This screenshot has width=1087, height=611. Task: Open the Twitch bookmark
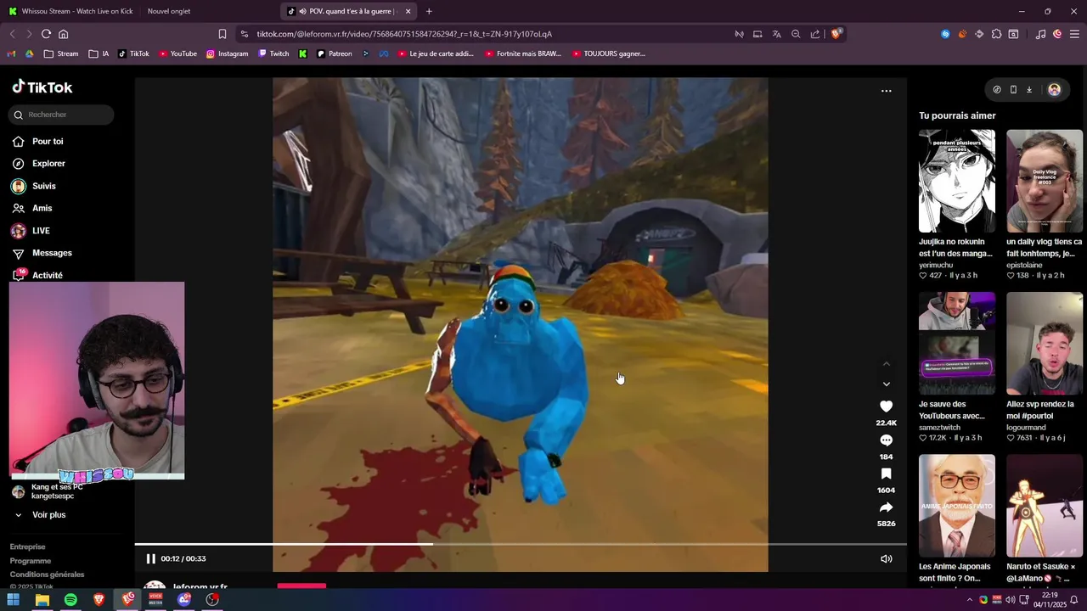(x=273, y=53)
